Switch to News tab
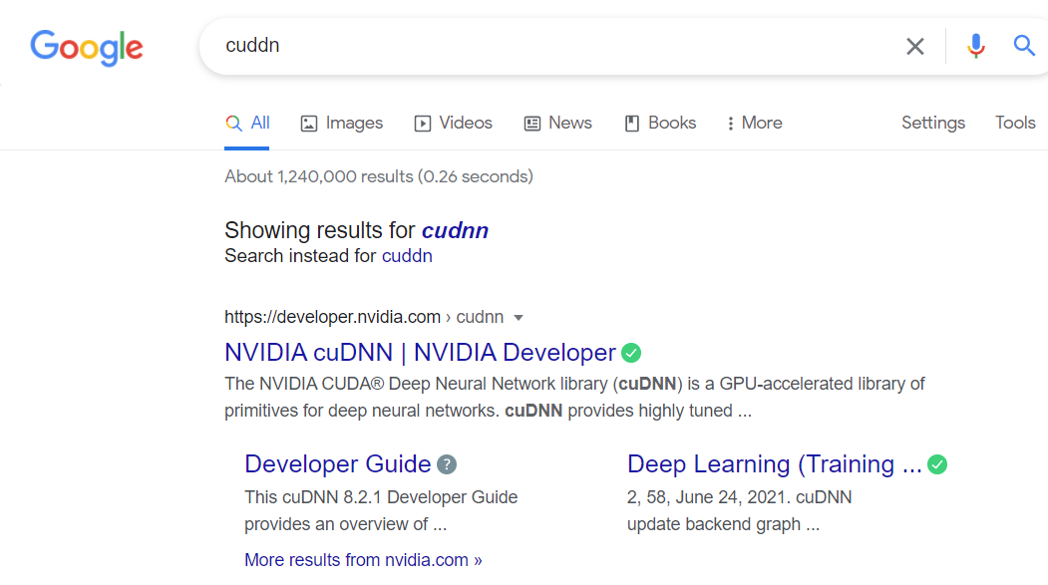The image size is (1048, 585). 558,123
